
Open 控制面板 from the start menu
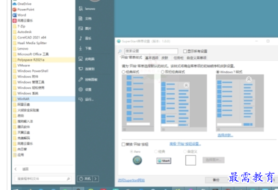click(88, 79)
